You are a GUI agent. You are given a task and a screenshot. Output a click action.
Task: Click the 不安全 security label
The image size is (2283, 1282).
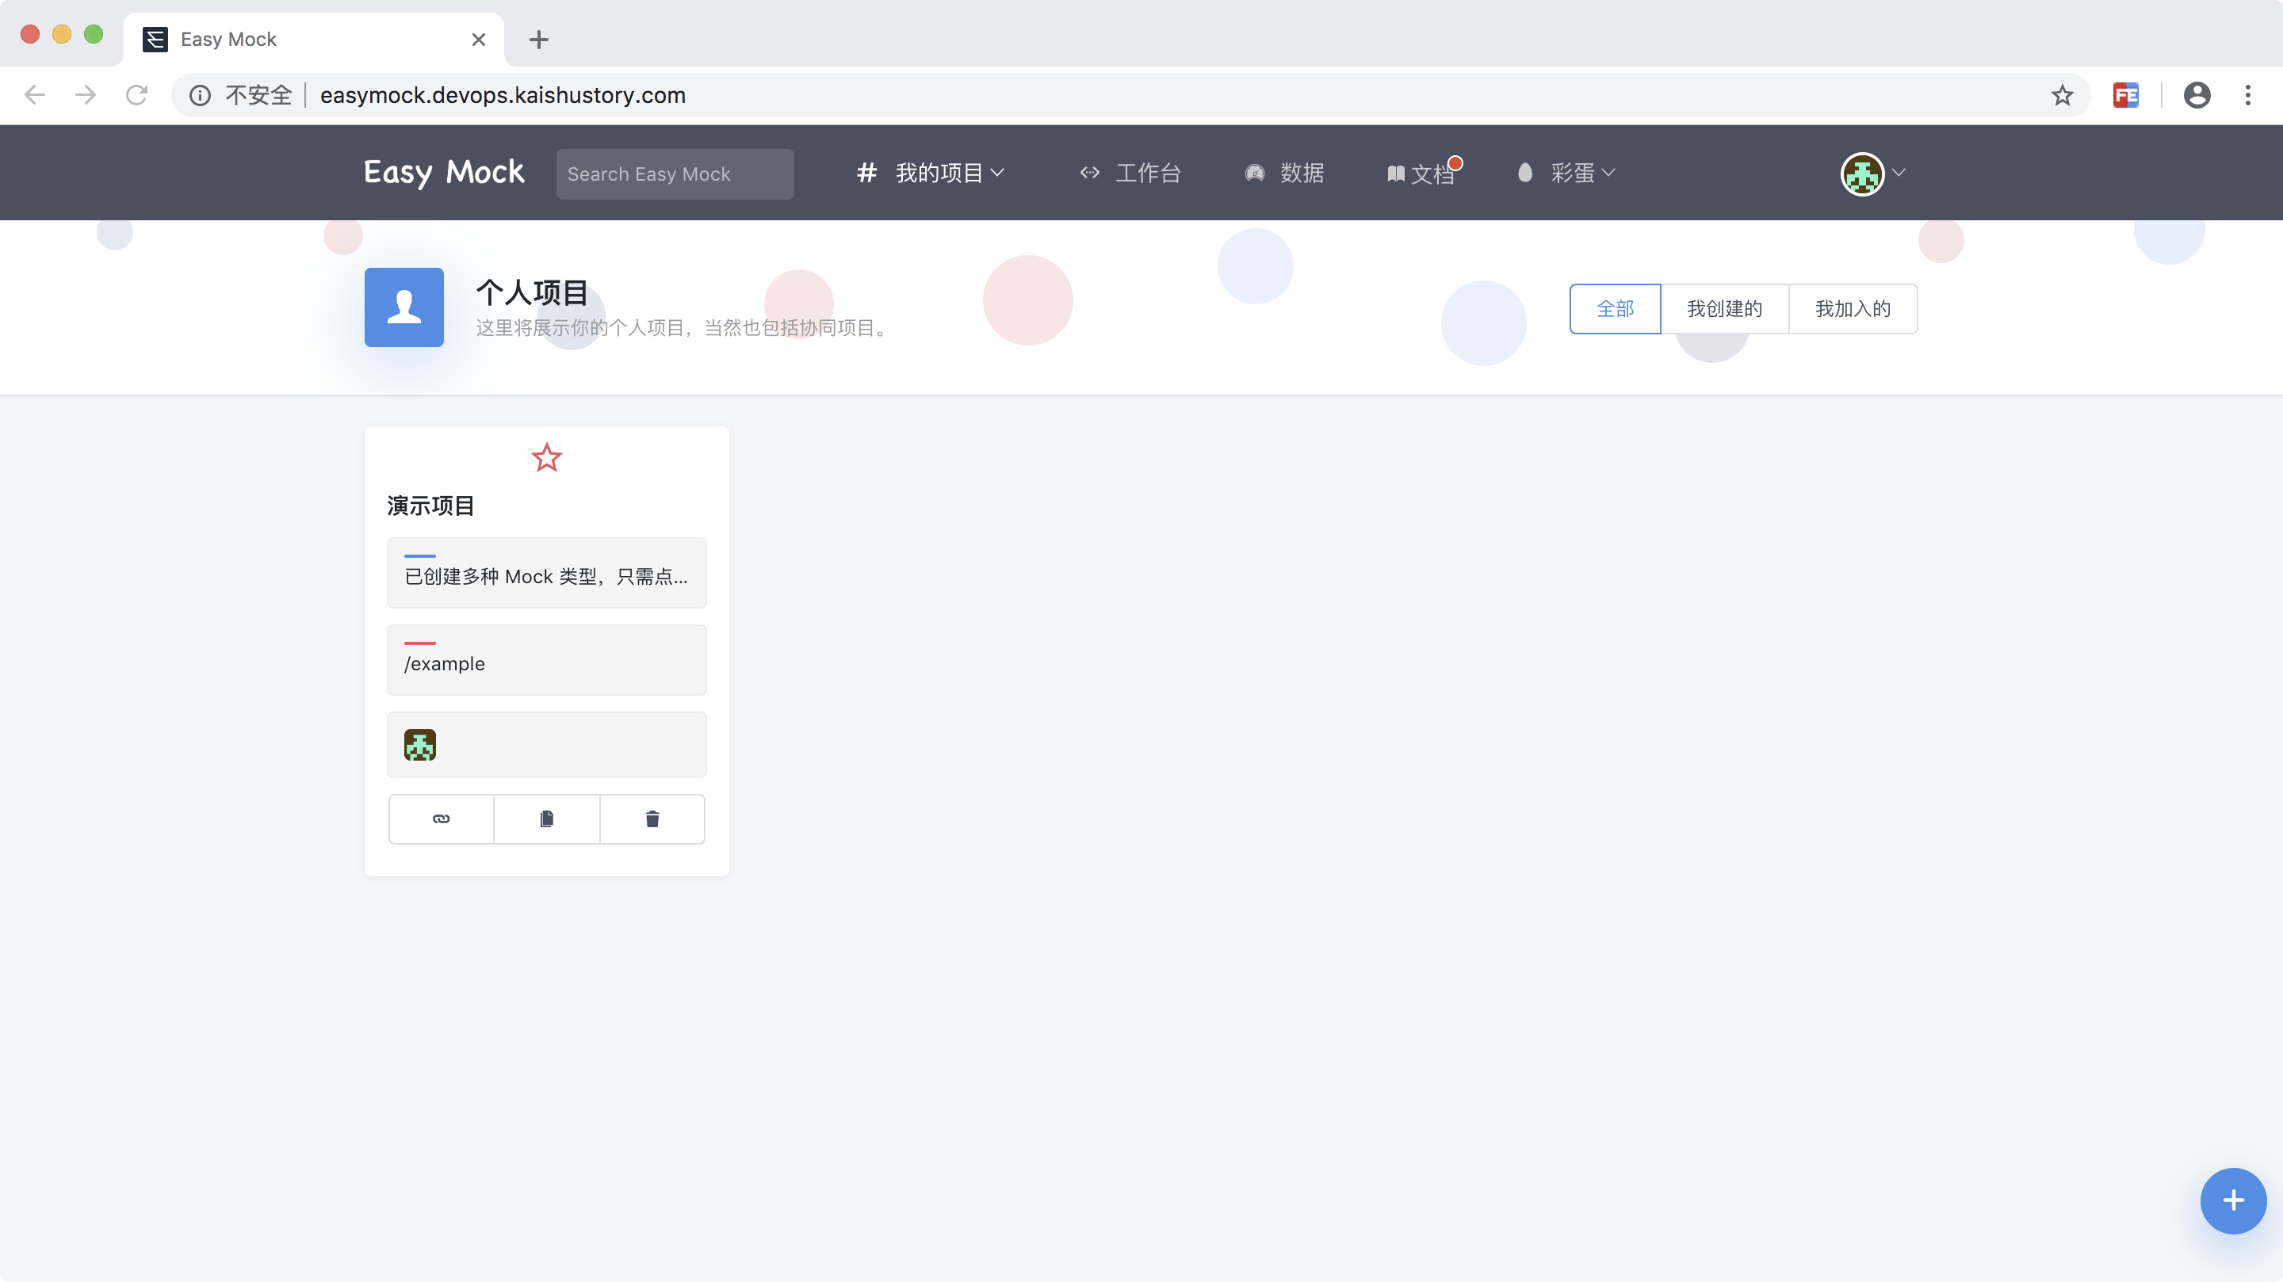(258, 95)
